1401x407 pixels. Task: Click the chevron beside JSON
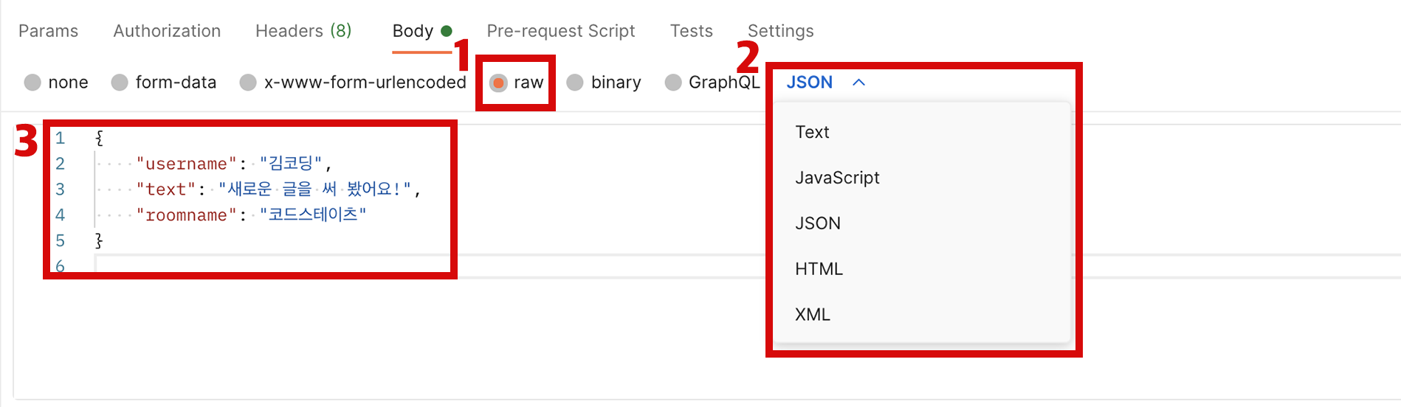point(858,83)
